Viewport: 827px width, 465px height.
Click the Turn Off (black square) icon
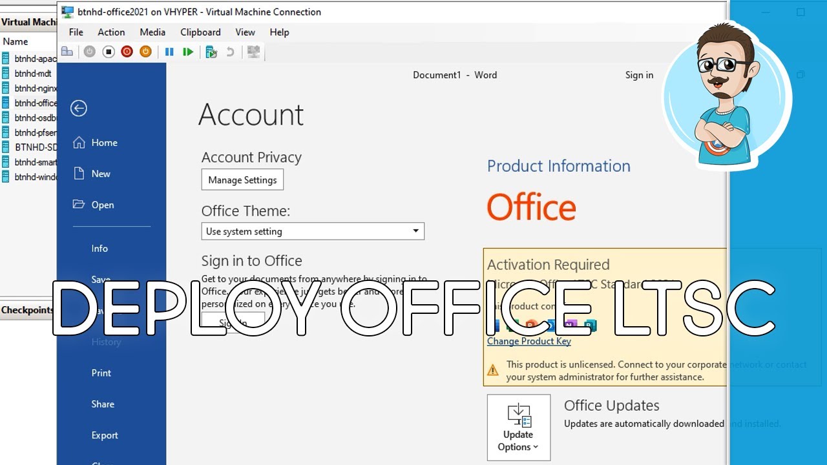click(x=109, y=52)
